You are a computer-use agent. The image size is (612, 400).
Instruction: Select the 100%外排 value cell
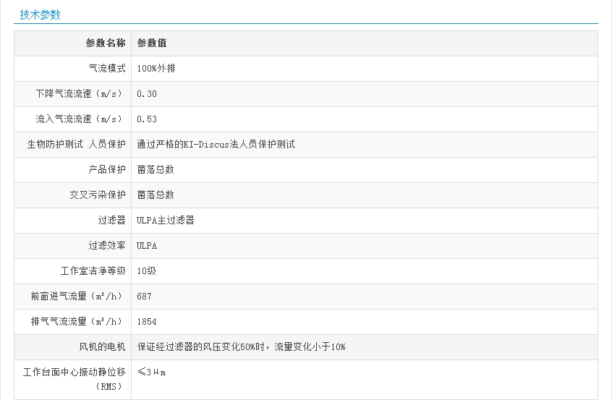click(156, 69)
